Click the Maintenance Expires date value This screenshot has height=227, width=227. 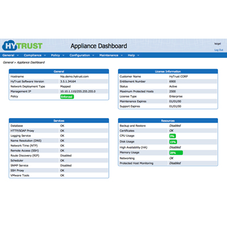[175, 101]
